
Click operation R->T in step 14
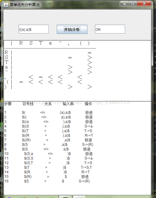tap(86, 172)
